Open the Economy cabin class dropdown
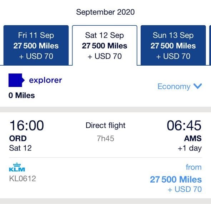Image resolution: width=211 pixels, height=204 pixels. click(x=180, y=86)
